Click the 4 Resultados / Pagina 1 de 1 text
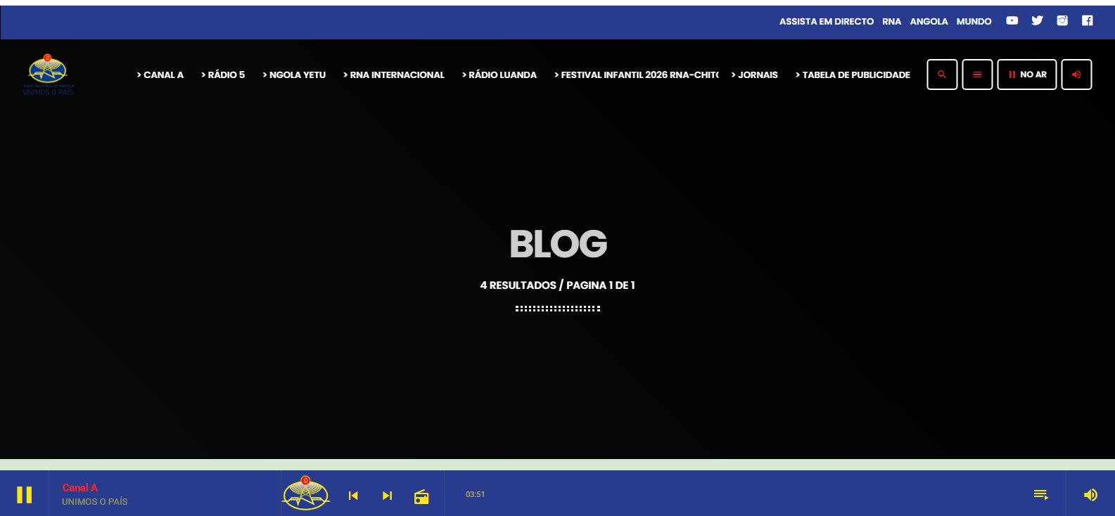 pos(558,285)
